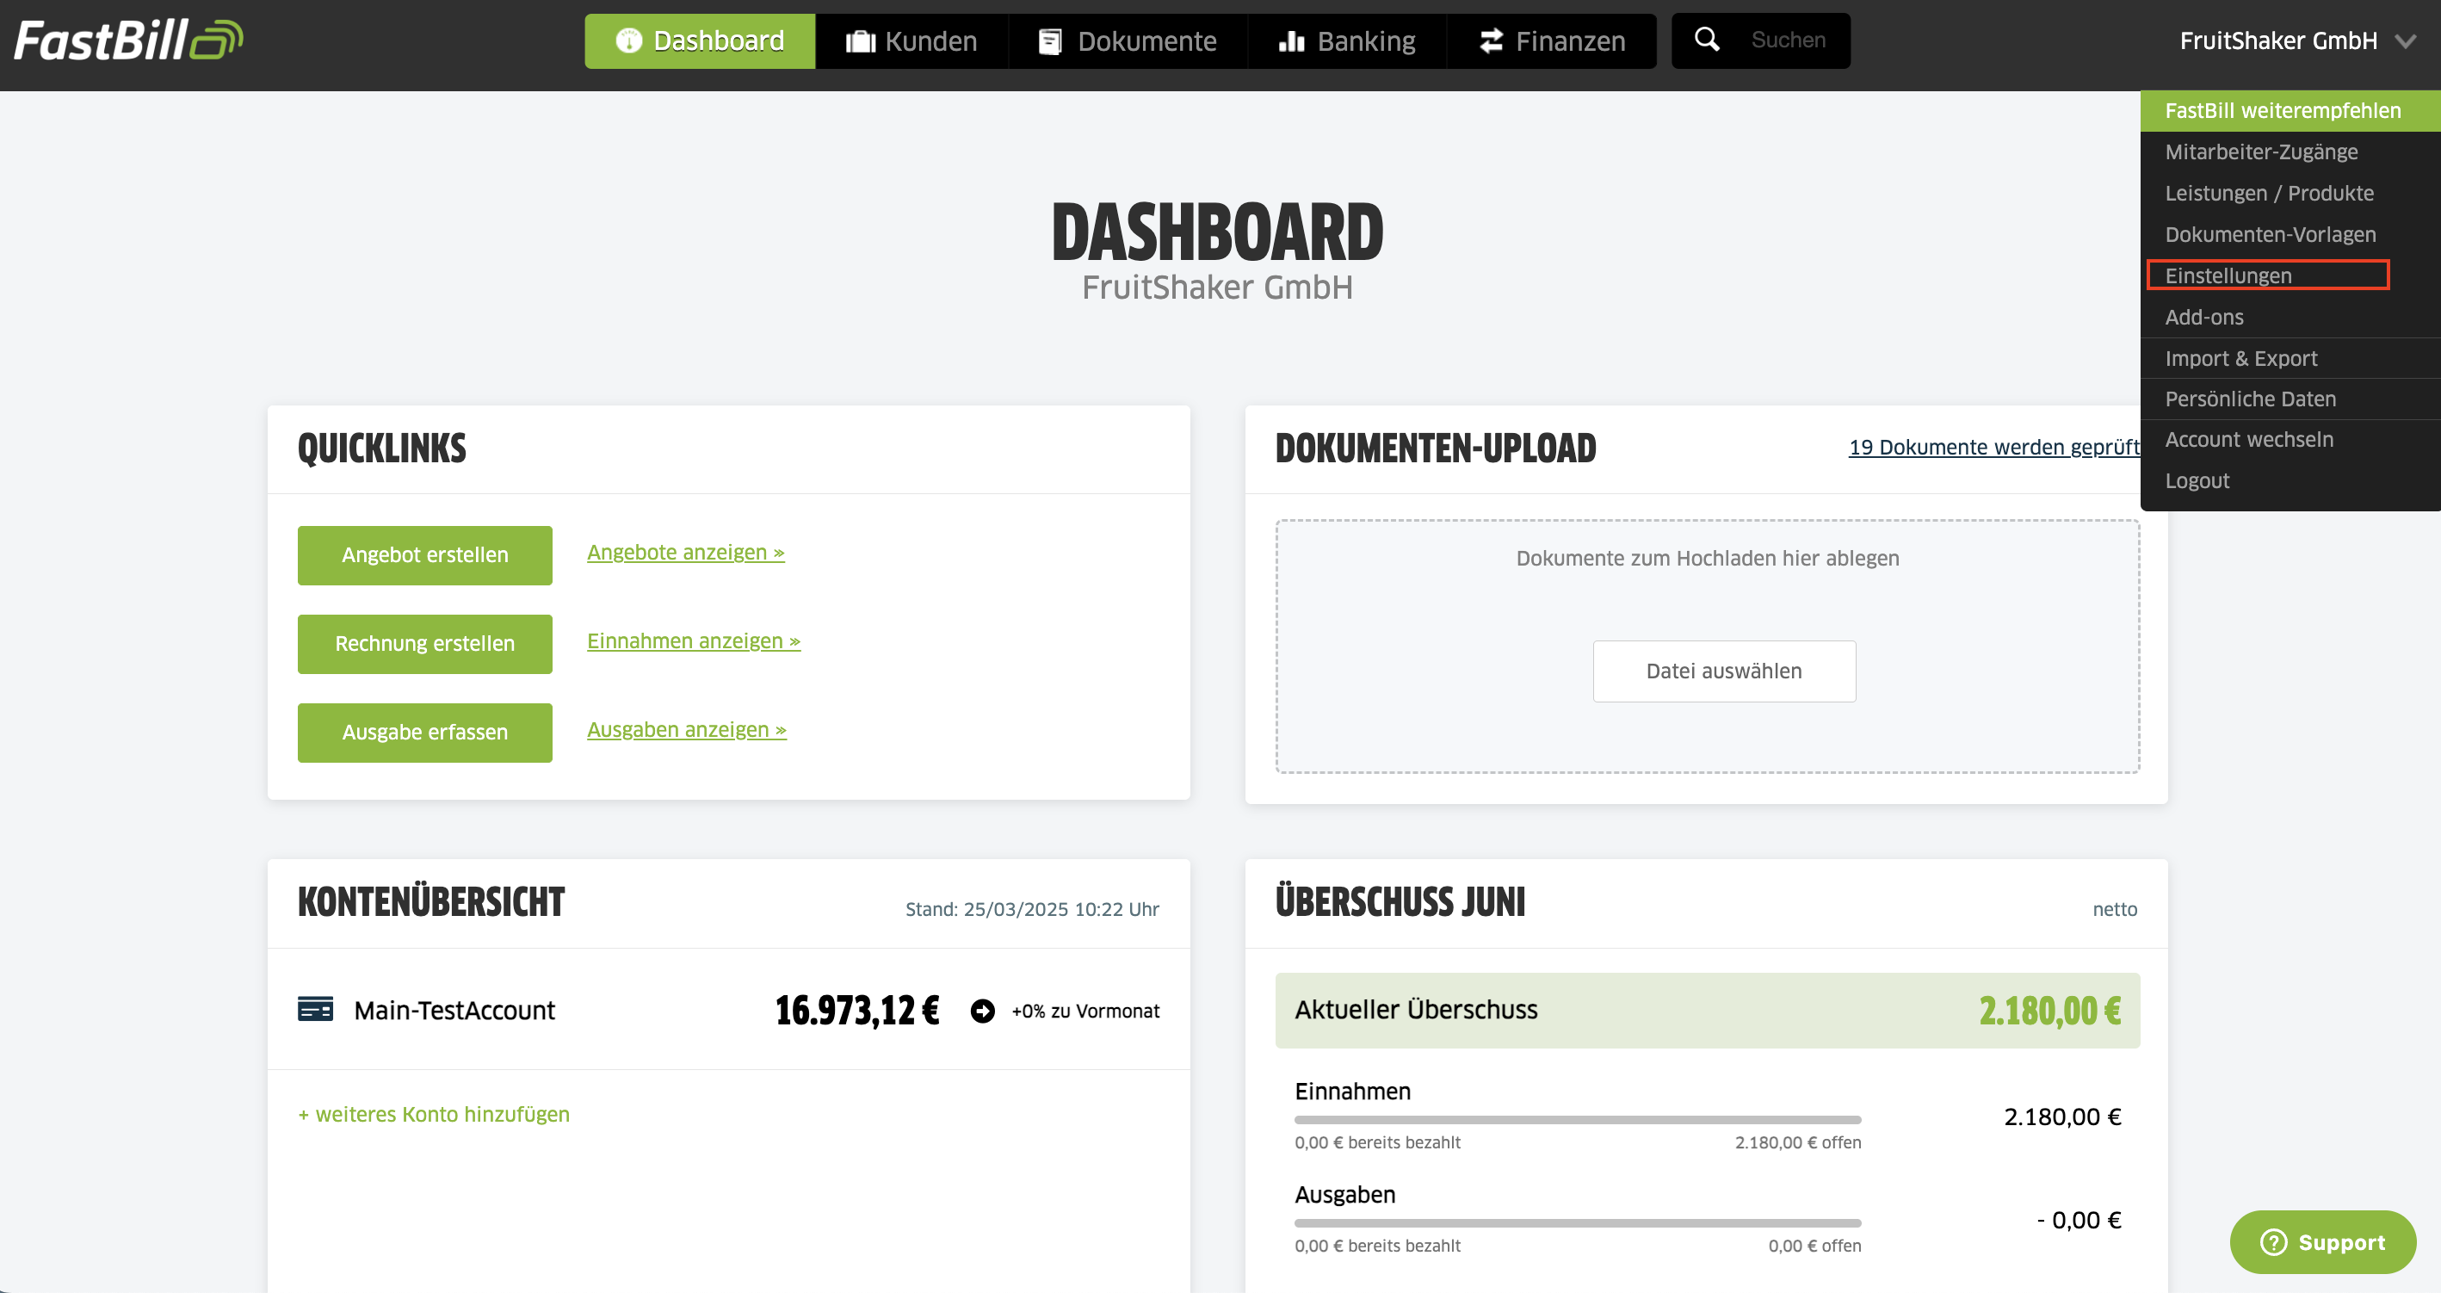Click the Banking bar chart icon
Image resolution: width=2441 pixels, height=1293 pixels.
1292,40
